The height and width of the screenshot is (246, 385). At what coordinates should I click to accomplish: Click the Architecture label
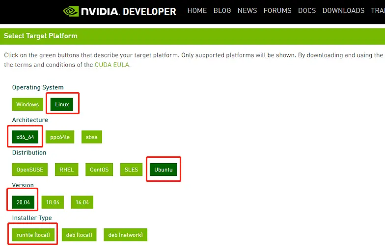click(30, 120)
